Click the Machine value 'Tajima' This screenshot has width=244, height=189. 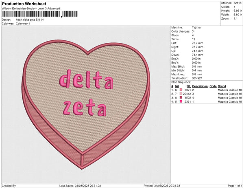(x=196, y=27)
